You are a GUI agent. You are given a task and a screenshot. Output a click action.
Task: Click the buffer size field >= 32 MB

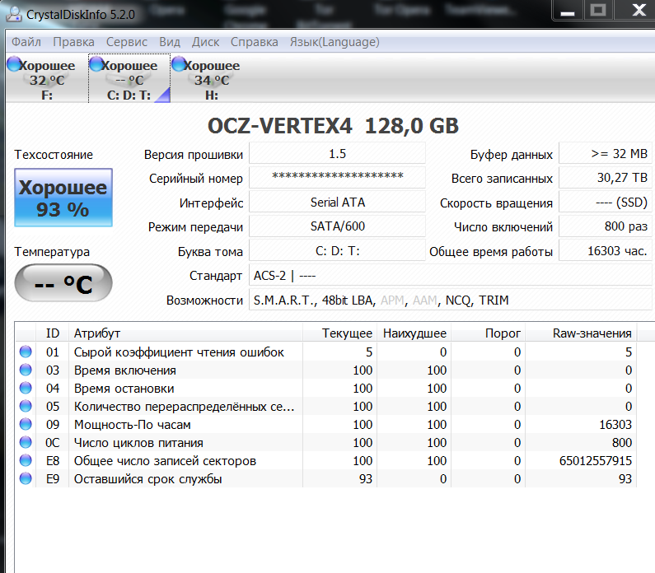605,154
